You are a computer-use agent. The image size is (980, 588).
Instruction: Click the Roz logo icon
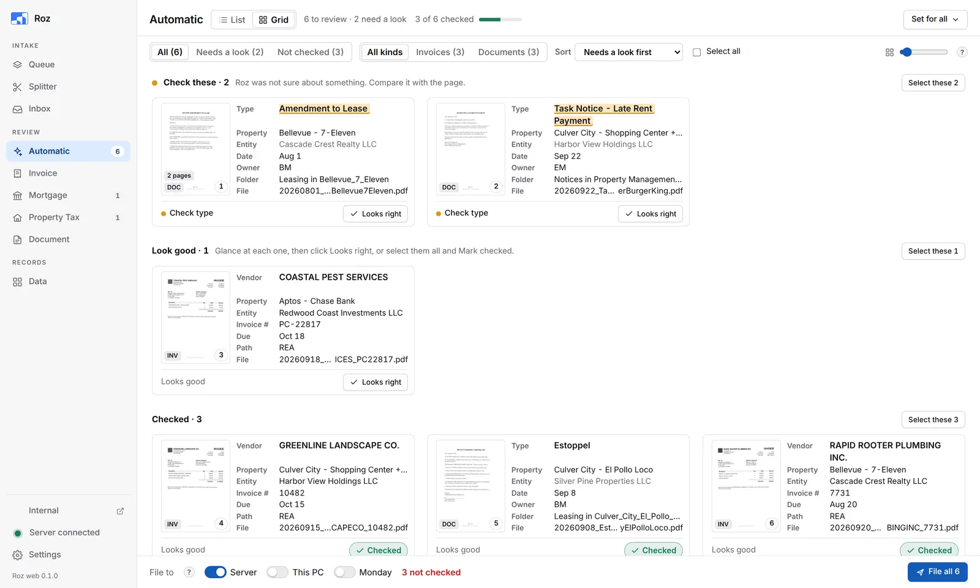(x=19, y=18)
